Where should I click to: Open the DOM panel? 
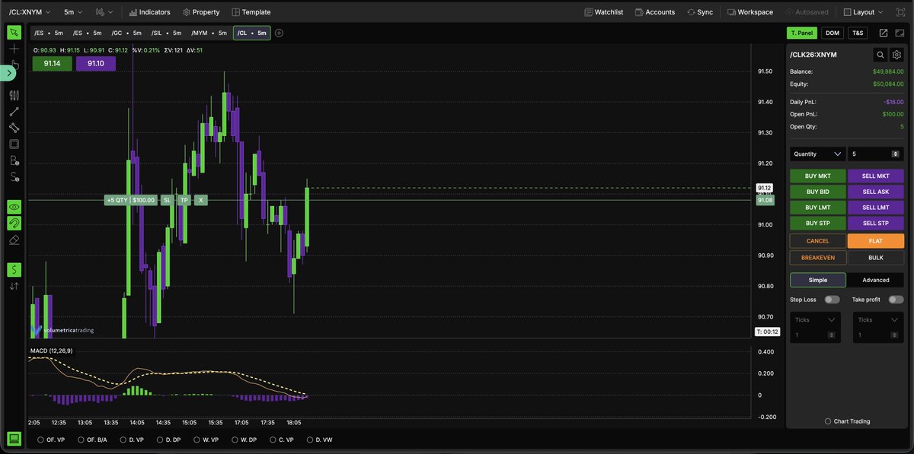833,33
